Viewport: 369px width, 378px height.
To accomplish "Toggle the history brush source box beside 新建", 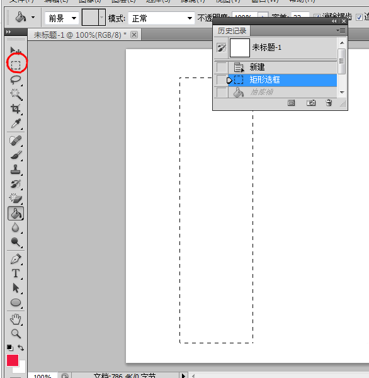I will [221, 67].
